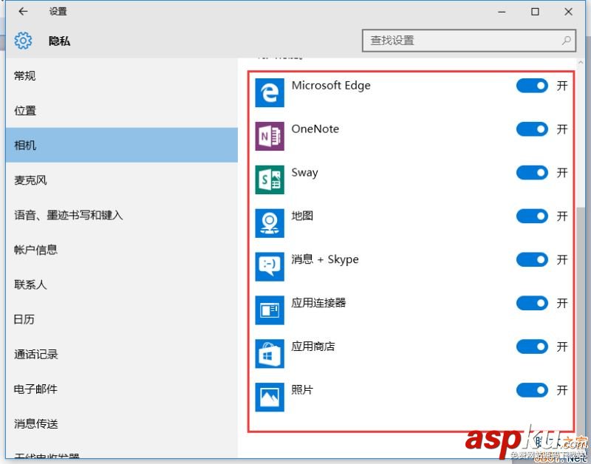Turn off camera access for Microsoft Edge
Screen dimensions: 591x464
pyautogui.click(x=532, y=86)
